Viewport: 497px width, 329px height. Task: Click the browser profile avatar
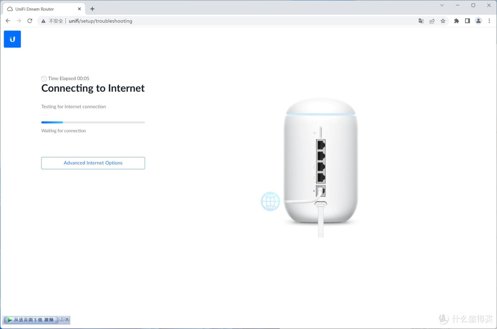pos(478,21)
